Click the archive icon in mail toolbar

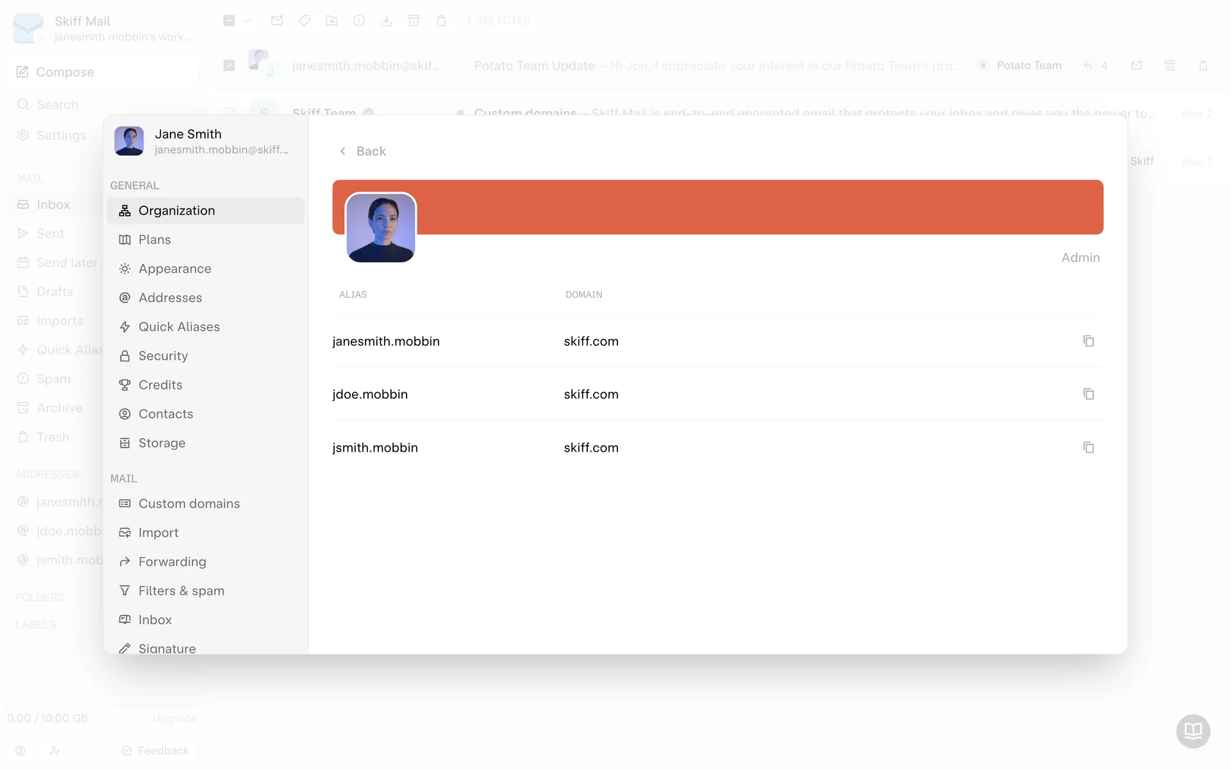coord(414,21)
